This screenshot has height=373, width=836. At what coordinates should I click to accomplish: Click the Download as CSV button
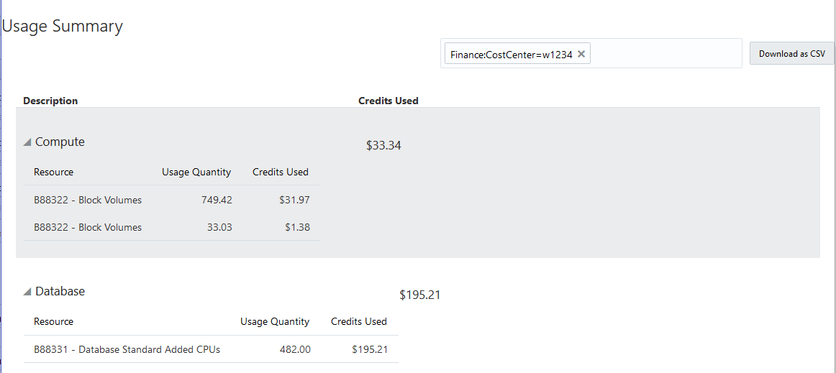[x=791, y=54]
